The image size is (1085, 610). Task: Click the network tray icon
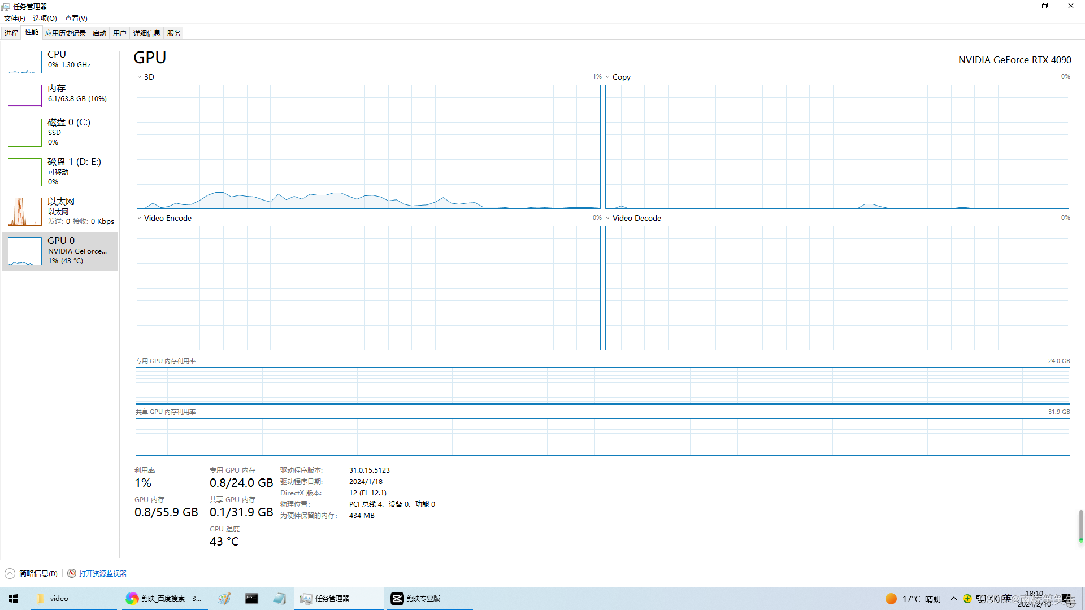tap(981, 599)
